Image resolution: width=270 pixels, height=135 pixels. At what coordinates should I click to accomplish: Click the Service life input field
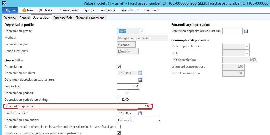tap(128, 87)
